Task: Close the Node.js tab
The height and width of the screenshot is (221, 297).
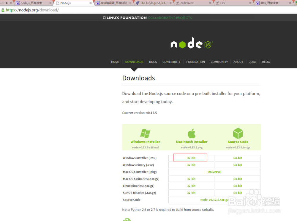Action: coord(91,3)
